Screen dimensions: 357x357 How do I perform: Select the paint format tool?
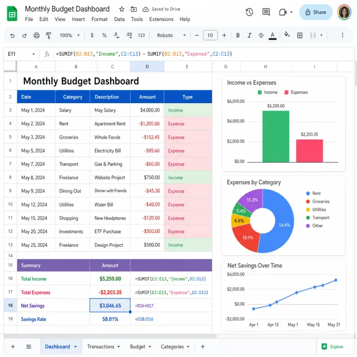[48, 35]
